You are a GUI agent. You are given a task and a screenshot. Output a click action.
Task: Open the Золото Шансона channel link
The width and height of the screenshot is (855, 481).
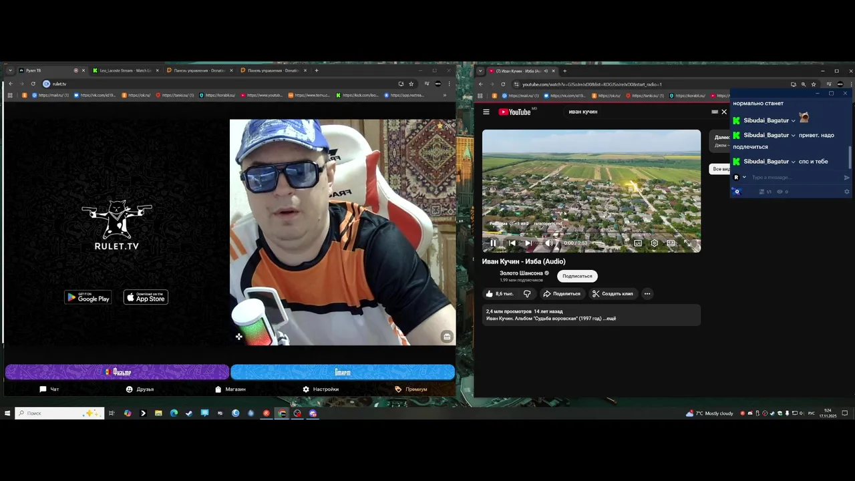point(521,273)
